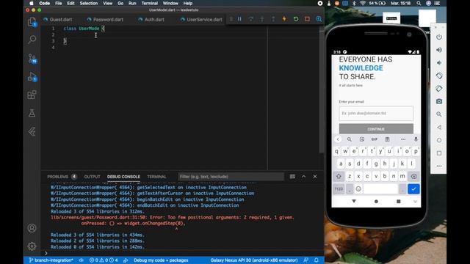
Task: Close the bottom panel
Action: pyautogui.click(x=315, y=177)
